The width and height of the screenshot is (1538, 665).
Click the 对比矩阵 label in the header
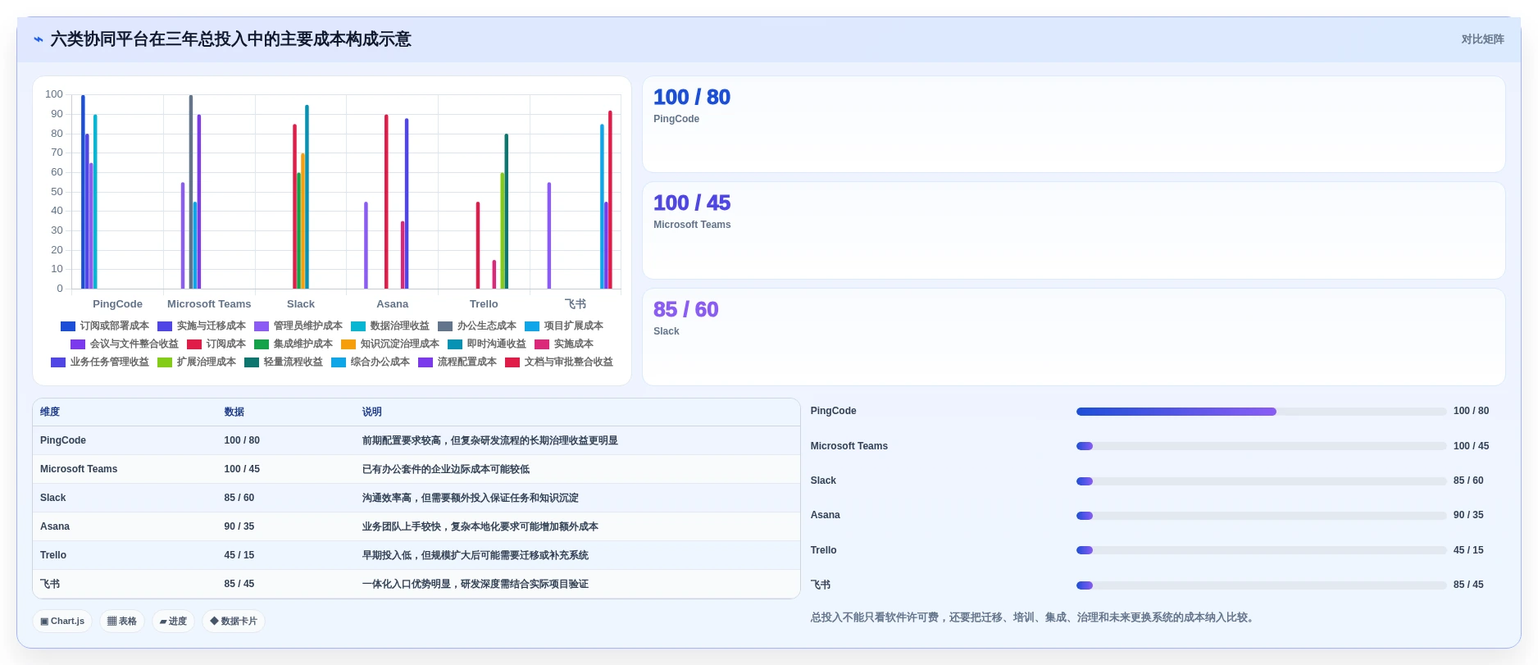[x=1482, y=39]
